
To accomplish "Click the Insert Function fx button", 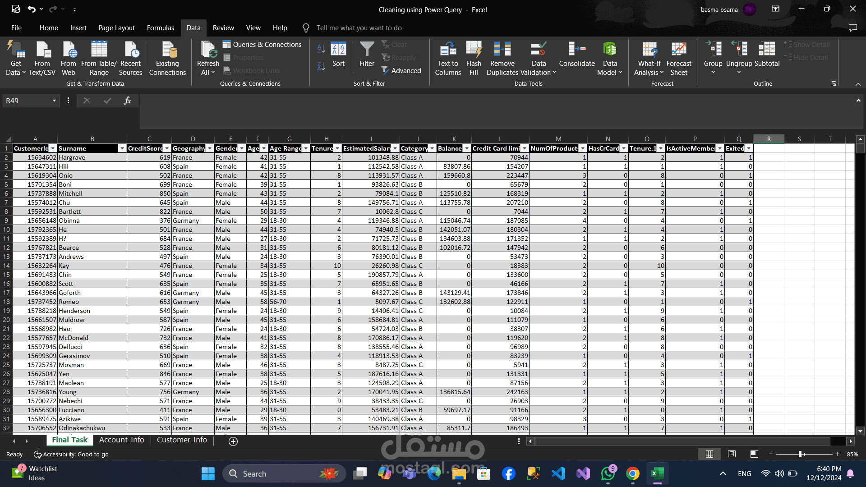I will click(x=127, y=101).
